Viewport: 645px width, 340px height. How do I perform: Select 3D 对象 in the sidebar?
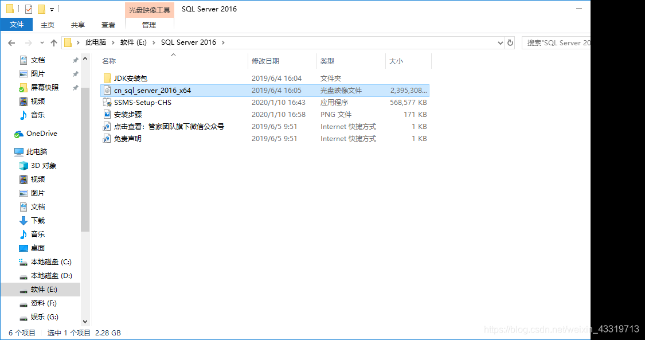click(43, 166)
